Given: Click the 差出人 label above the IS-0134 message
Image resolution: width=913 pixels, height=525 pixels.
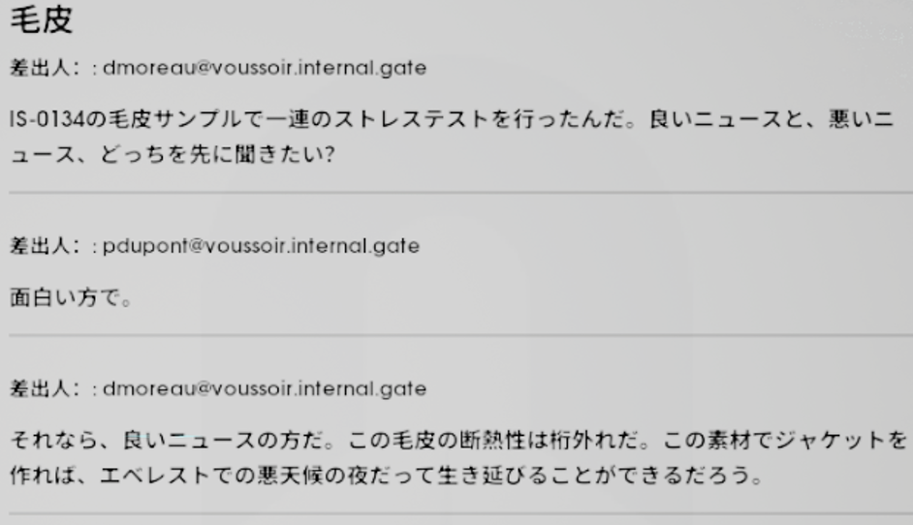Looking at the screenshot, I should pyautogui.click(x=40, y=68).
